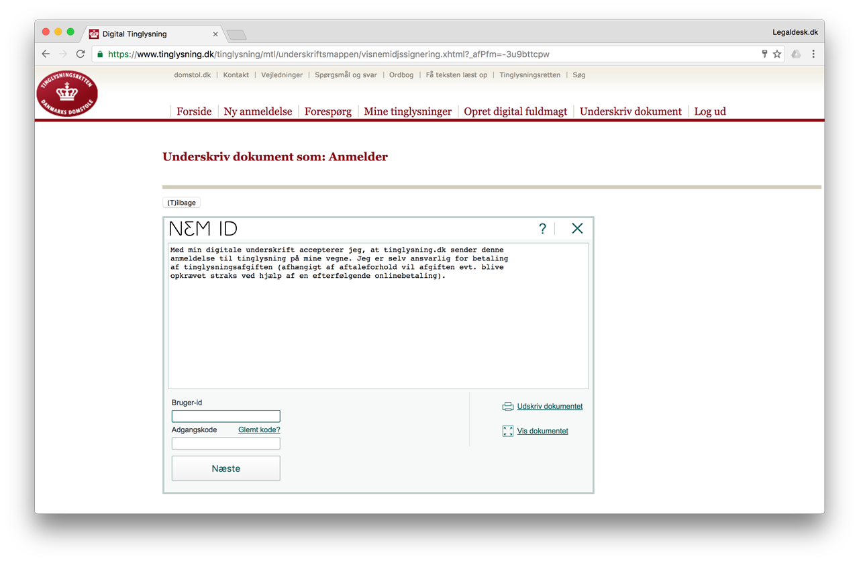
Task: Open NemID help question mark
Action: [x=542, y=229]
